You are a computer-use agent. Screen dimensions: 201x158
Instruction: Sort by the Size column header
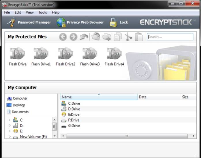(x=188, y=97)
